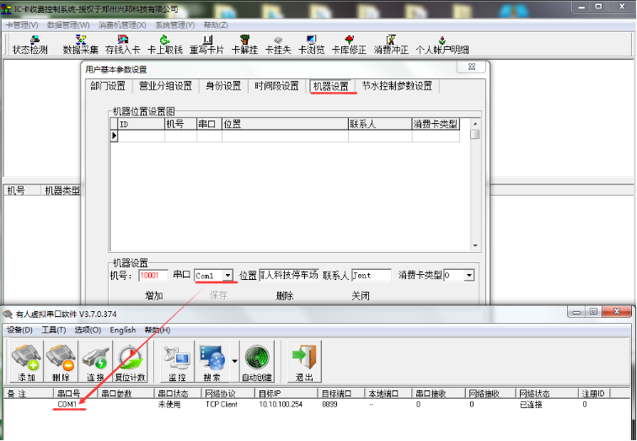The image size is (637, 441).
Task: Click the 状态检测 status check toolbar icon
Action: [x=29, y=44]
